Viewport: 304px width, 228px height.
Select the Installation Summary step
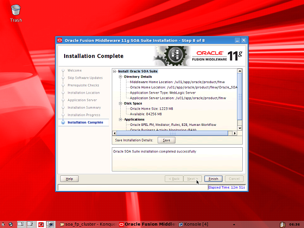tap(84, 108)
